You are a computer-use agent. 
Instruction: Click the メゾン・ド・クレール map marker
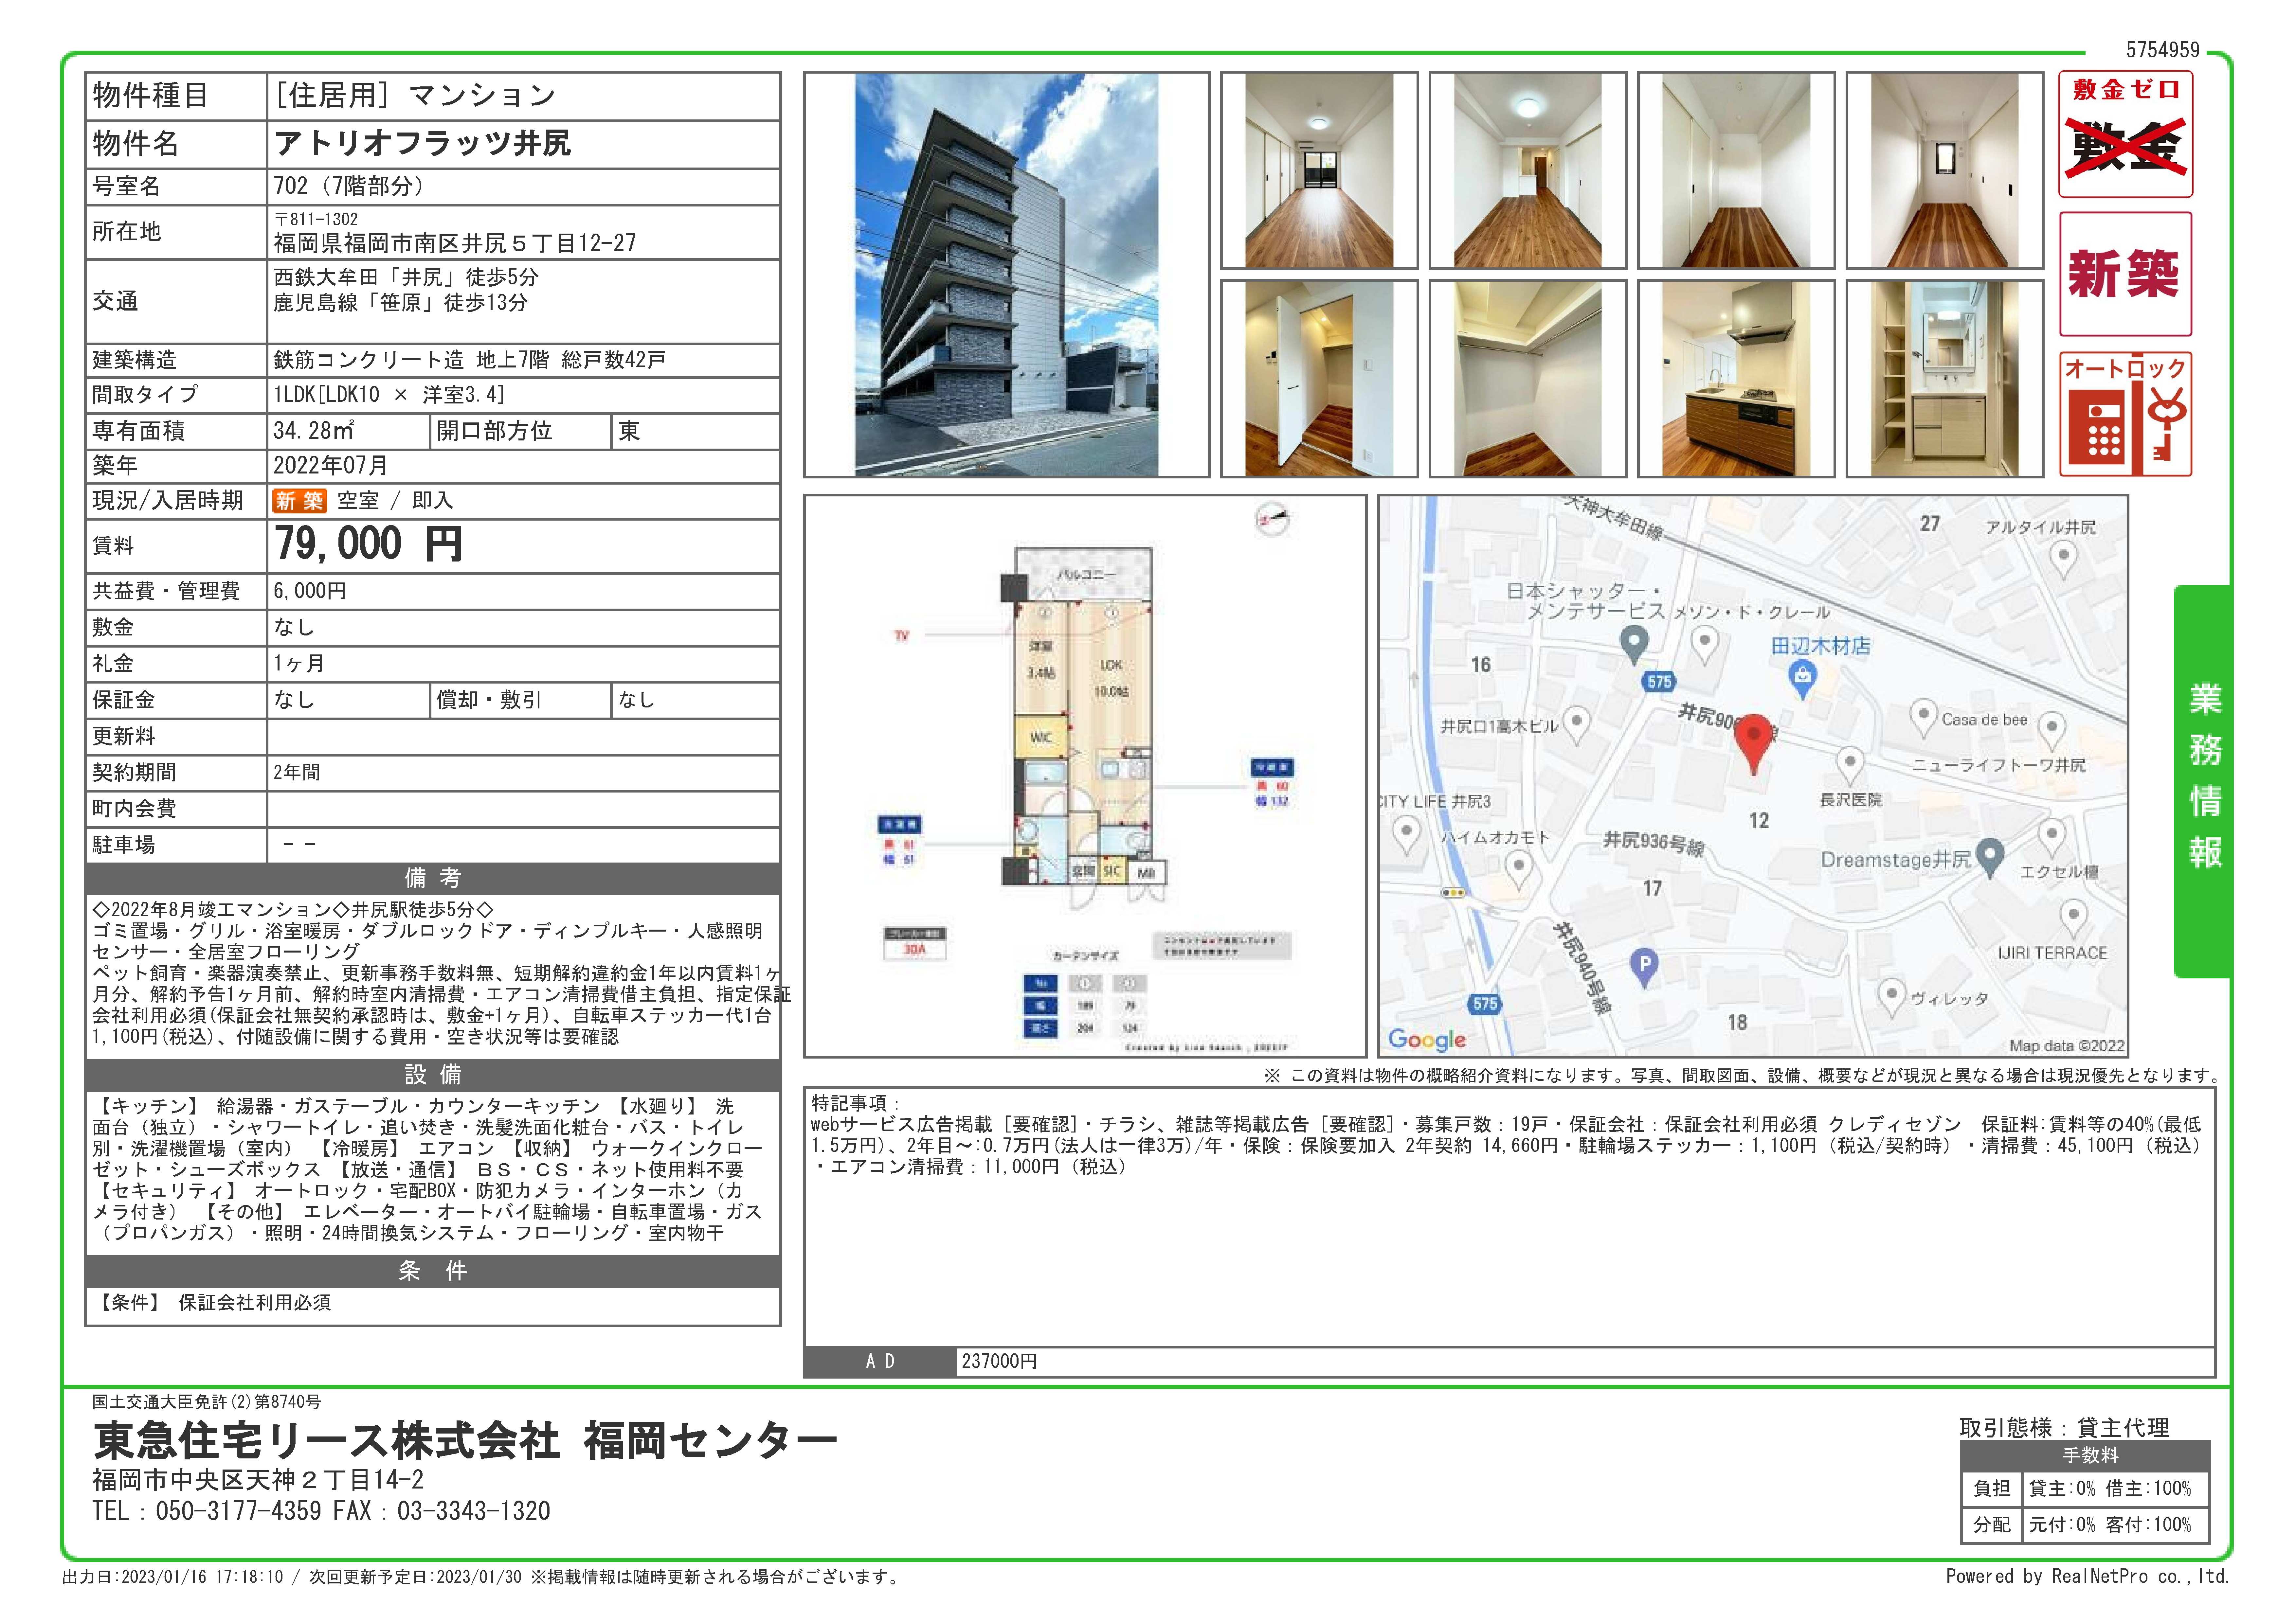point(1705,645)
